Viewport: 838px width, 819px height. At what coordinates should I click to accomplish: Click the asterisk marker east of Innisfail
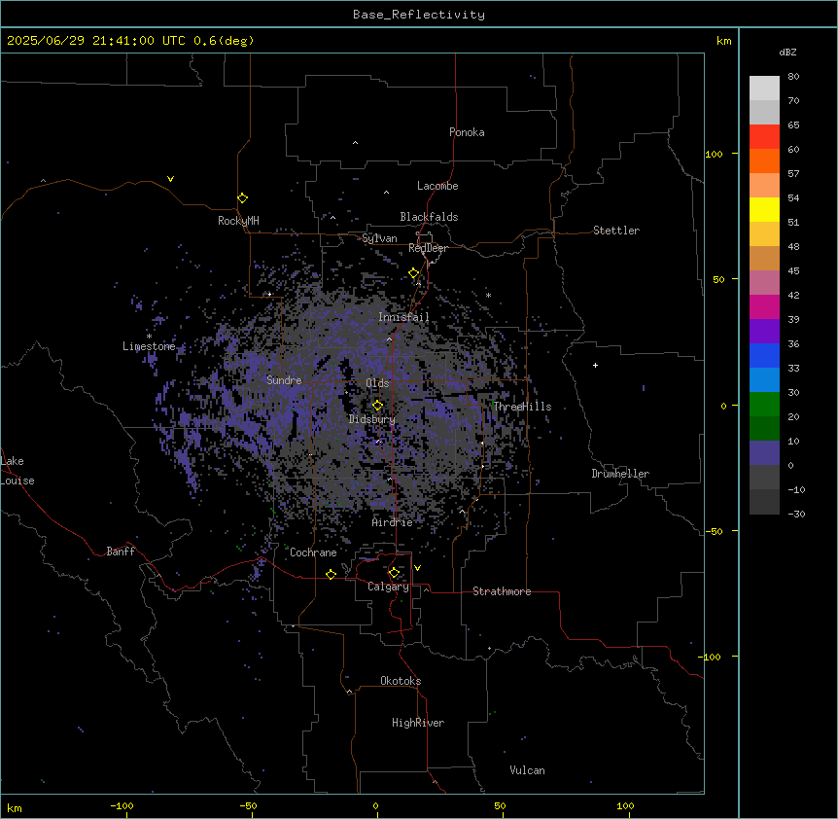pos(488,295)
